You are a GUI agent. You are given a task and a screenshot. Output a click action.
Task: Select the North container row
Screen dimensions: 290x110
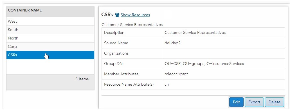tap(50, 38)
